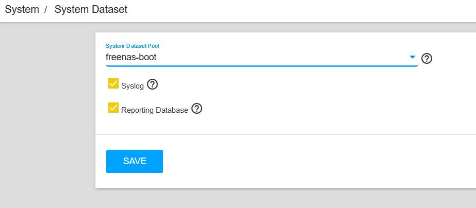Screen dimensions: 476x208
Task: Click the System Dataset Pool field label
Action: click(x=133, y=46)
